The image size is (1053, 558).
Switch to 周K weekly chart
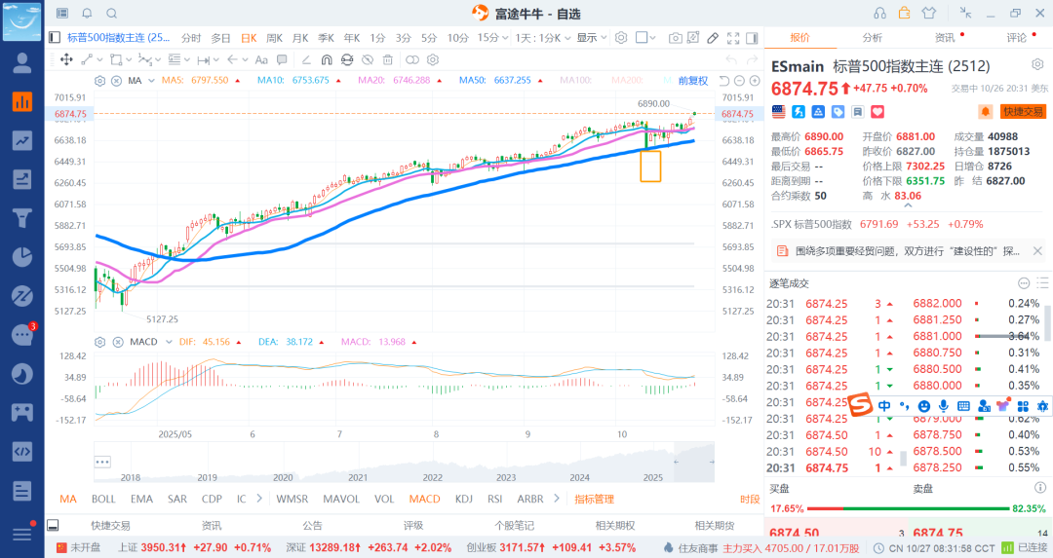click(x=274, y=38)
